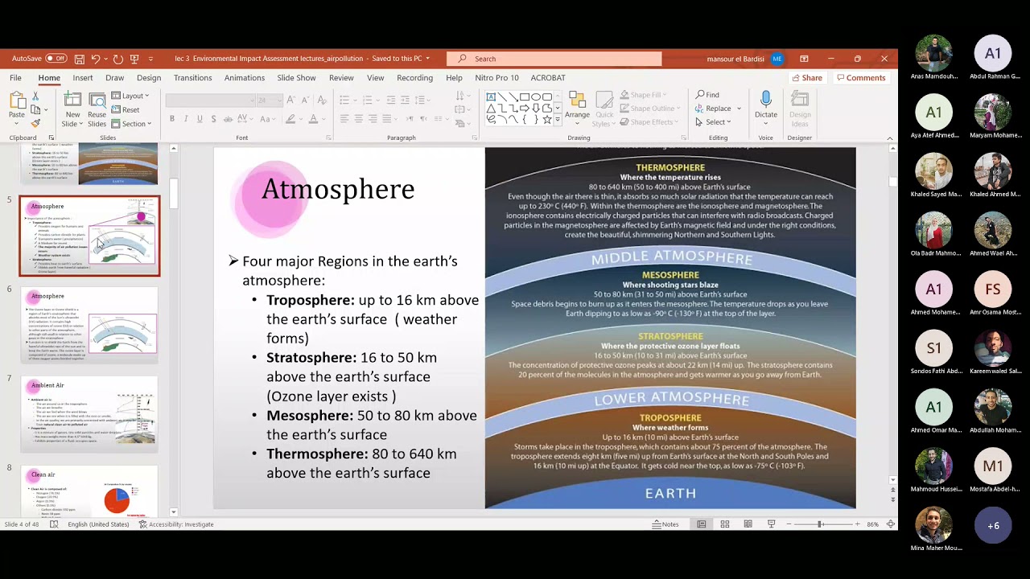Screen dimensions: 1030x579
Task: Insert a New Slide
Action: click(72, 110)
